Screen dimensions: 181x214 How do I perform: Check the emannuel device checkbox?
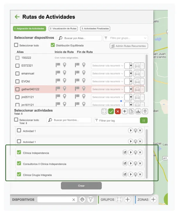click(x=17, y=74)
